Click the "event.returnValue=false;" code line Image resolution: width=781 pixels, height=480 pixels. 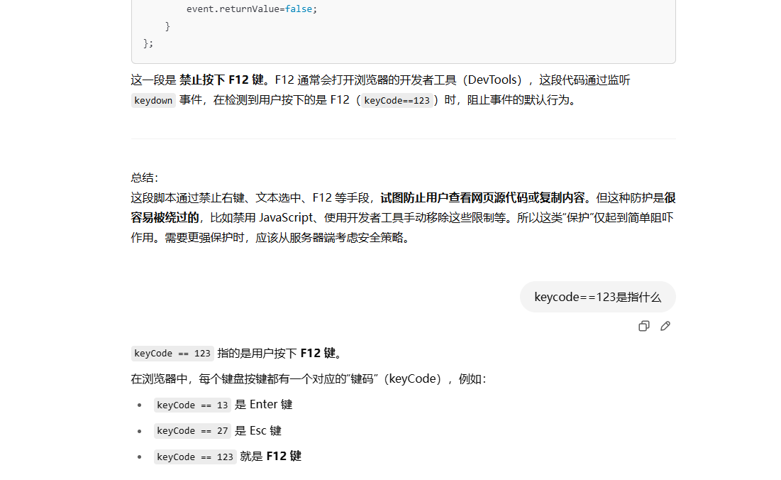252,9
